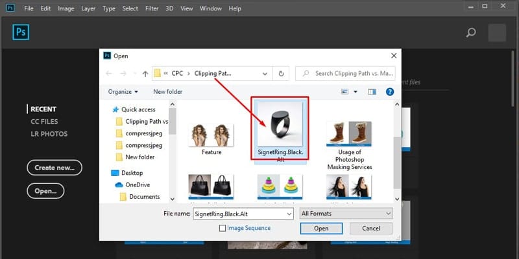The width and height of the screenshot is (519, 259).
Task: Expand the File name combo box arrow
Action: pyautogui.click(x=289, y=214)
